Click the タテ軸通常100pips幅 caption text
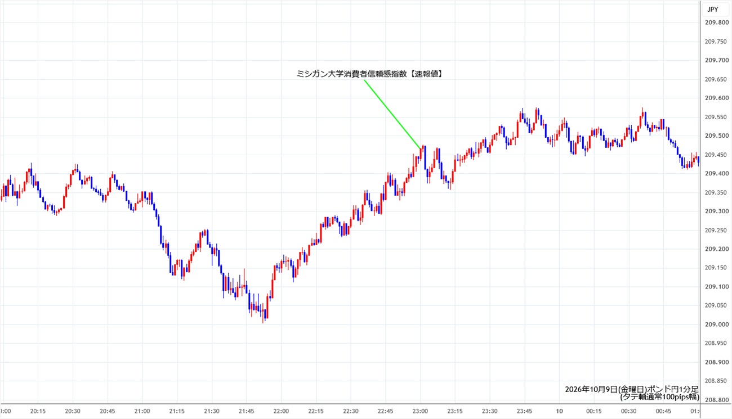The height and width of the screenshot is (419, 732). coord(659,397)
